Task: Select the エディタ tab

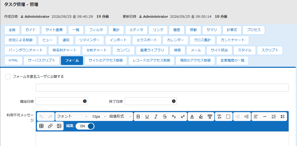Action: click(x=136, y=30)
